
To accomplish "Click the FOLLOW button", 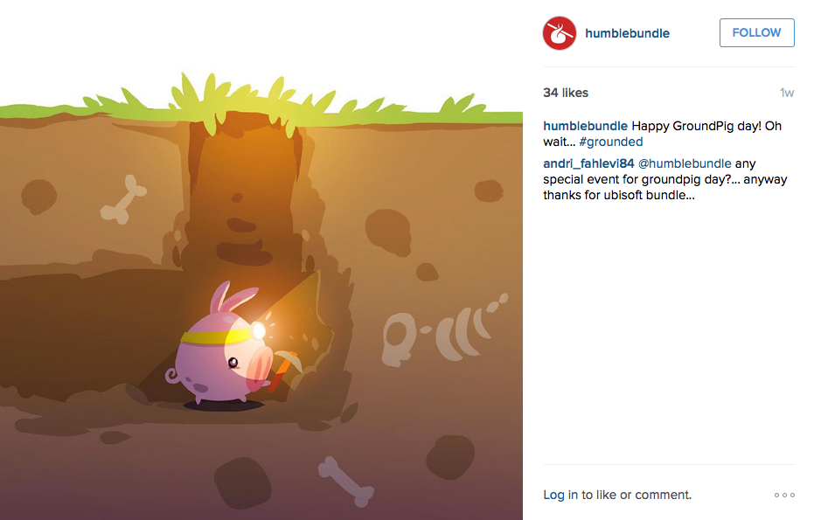I will [757, 32].
